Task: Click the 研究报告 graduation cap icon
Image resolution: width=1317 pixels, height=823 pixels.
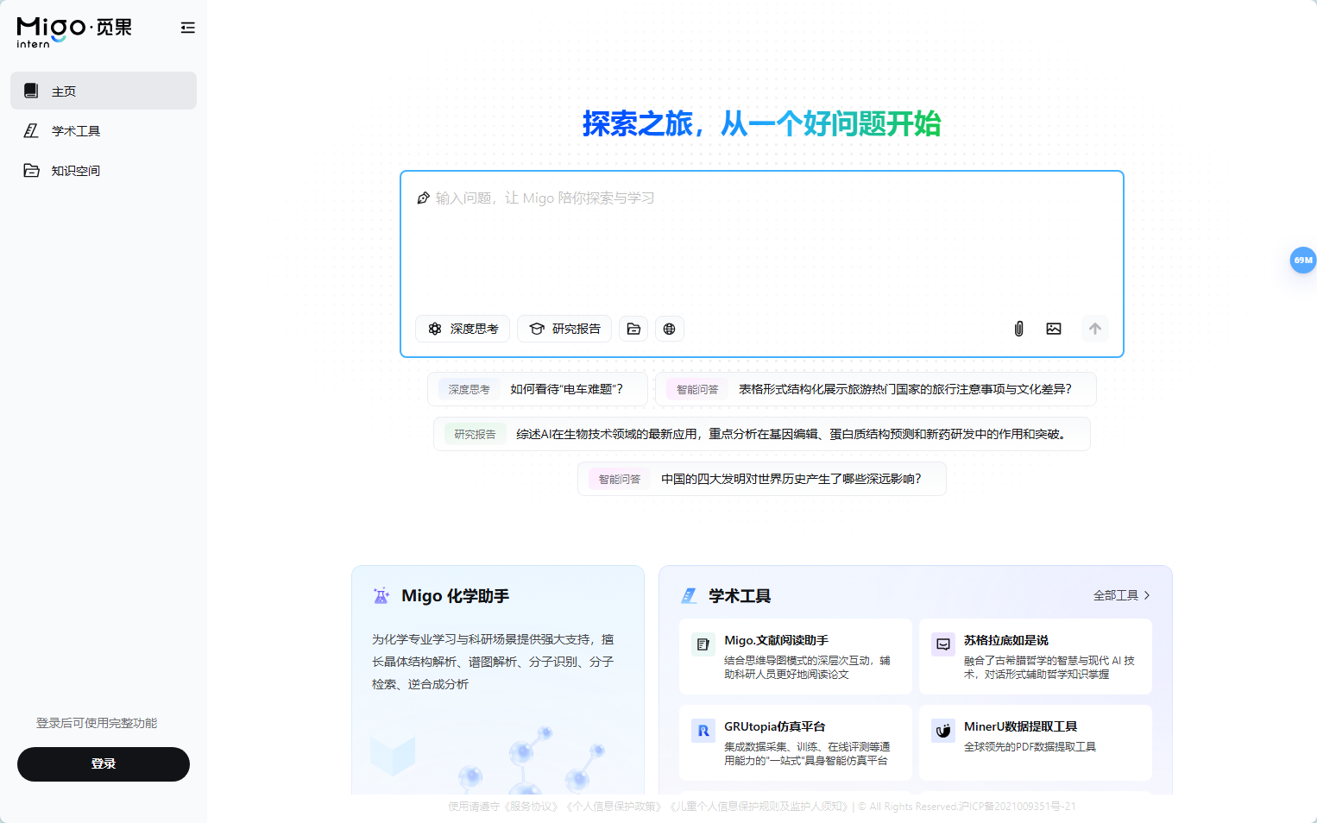Action: click(x=537, y=329)
